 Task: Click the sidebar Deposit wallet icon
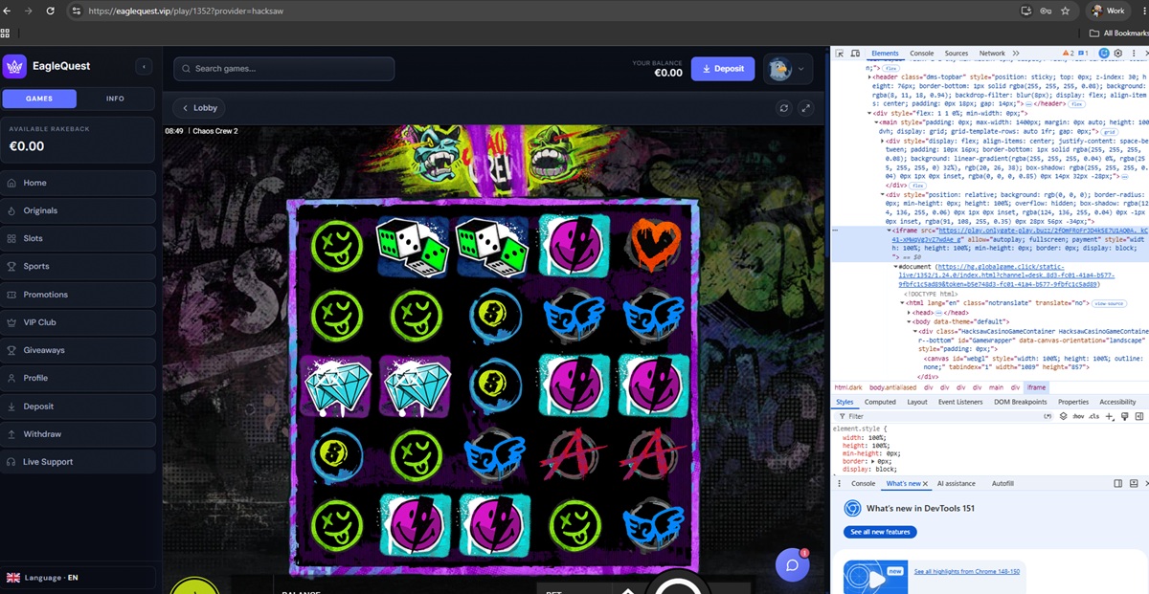coord(11,407)
